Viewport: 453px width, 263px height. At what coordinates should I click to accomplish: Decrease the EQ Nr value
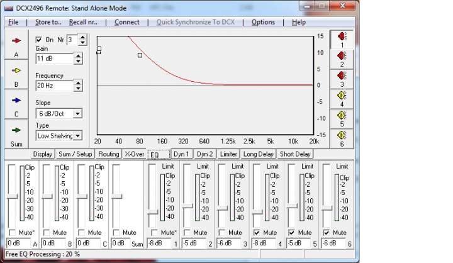click(x=82, y=42)
